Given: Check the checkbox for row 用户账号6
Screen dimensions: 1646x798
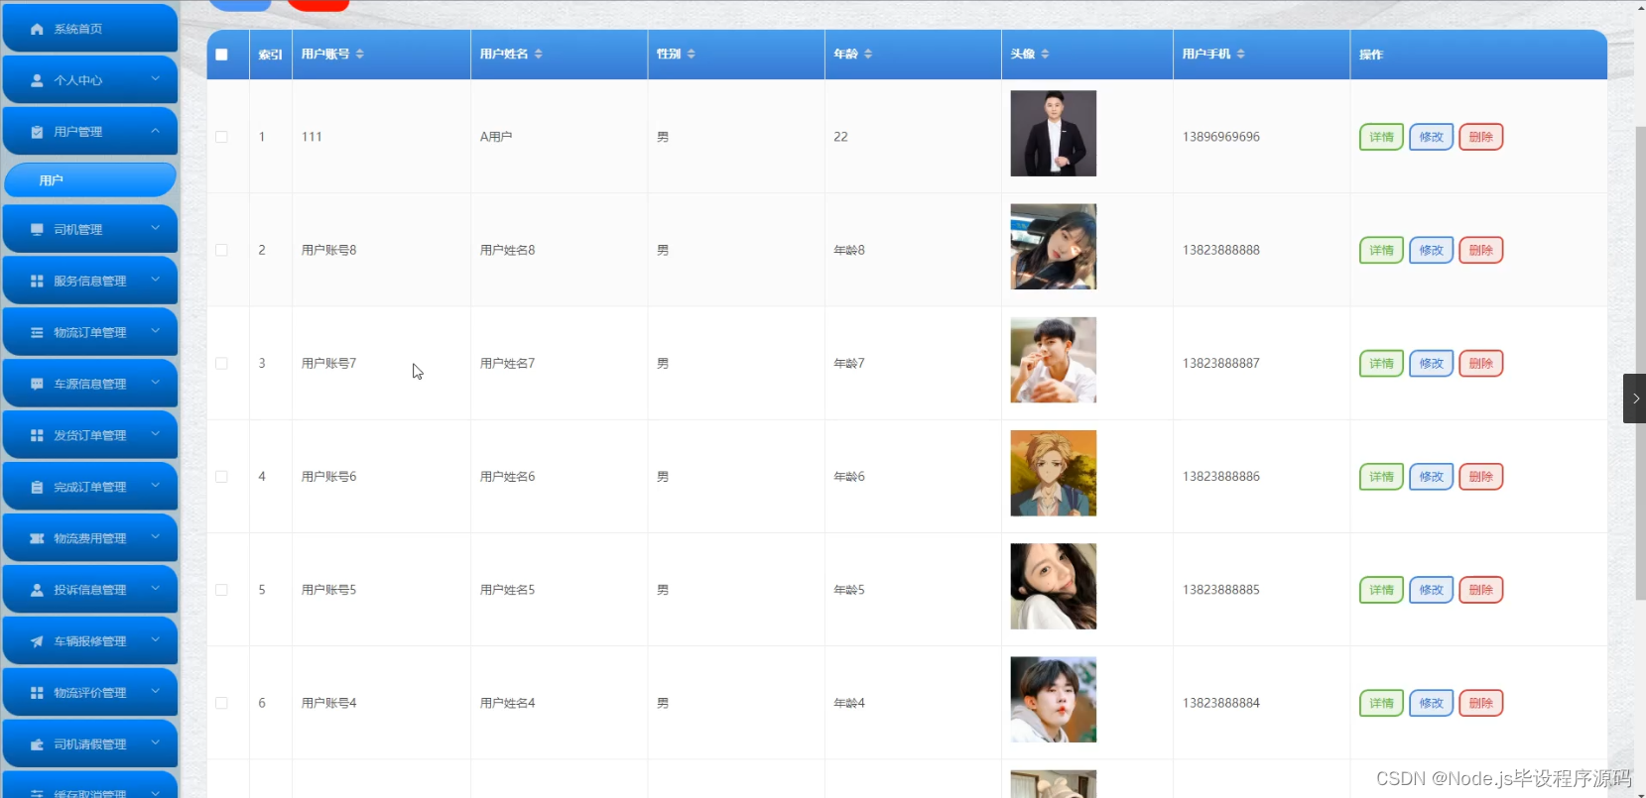Looking at the screenshot, I should 221,477.
